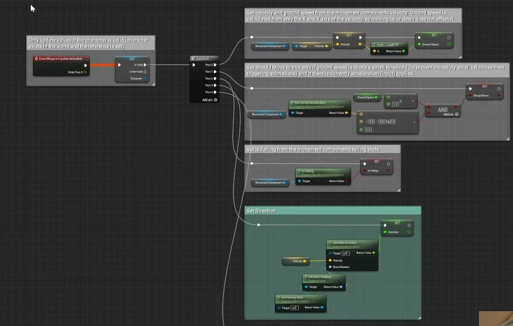The height and width of the screenshot is (326, 513).
Task: Click the Vector Length XY function icon
Action: point(374,44)
